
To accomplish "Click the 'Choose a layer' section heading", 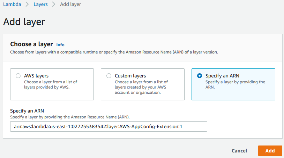I will pos(31,44).
